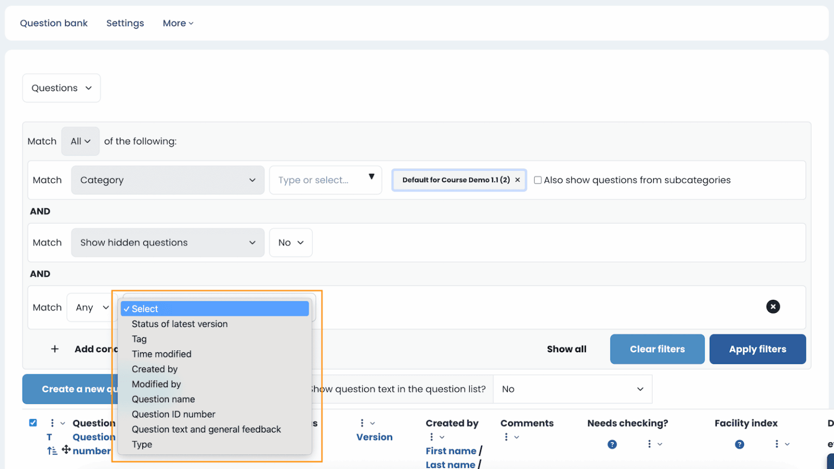The height and width of the screenshot is (469, 834).
Task: Enable Also show questions from subcategories
Action: tap(538, 180)
